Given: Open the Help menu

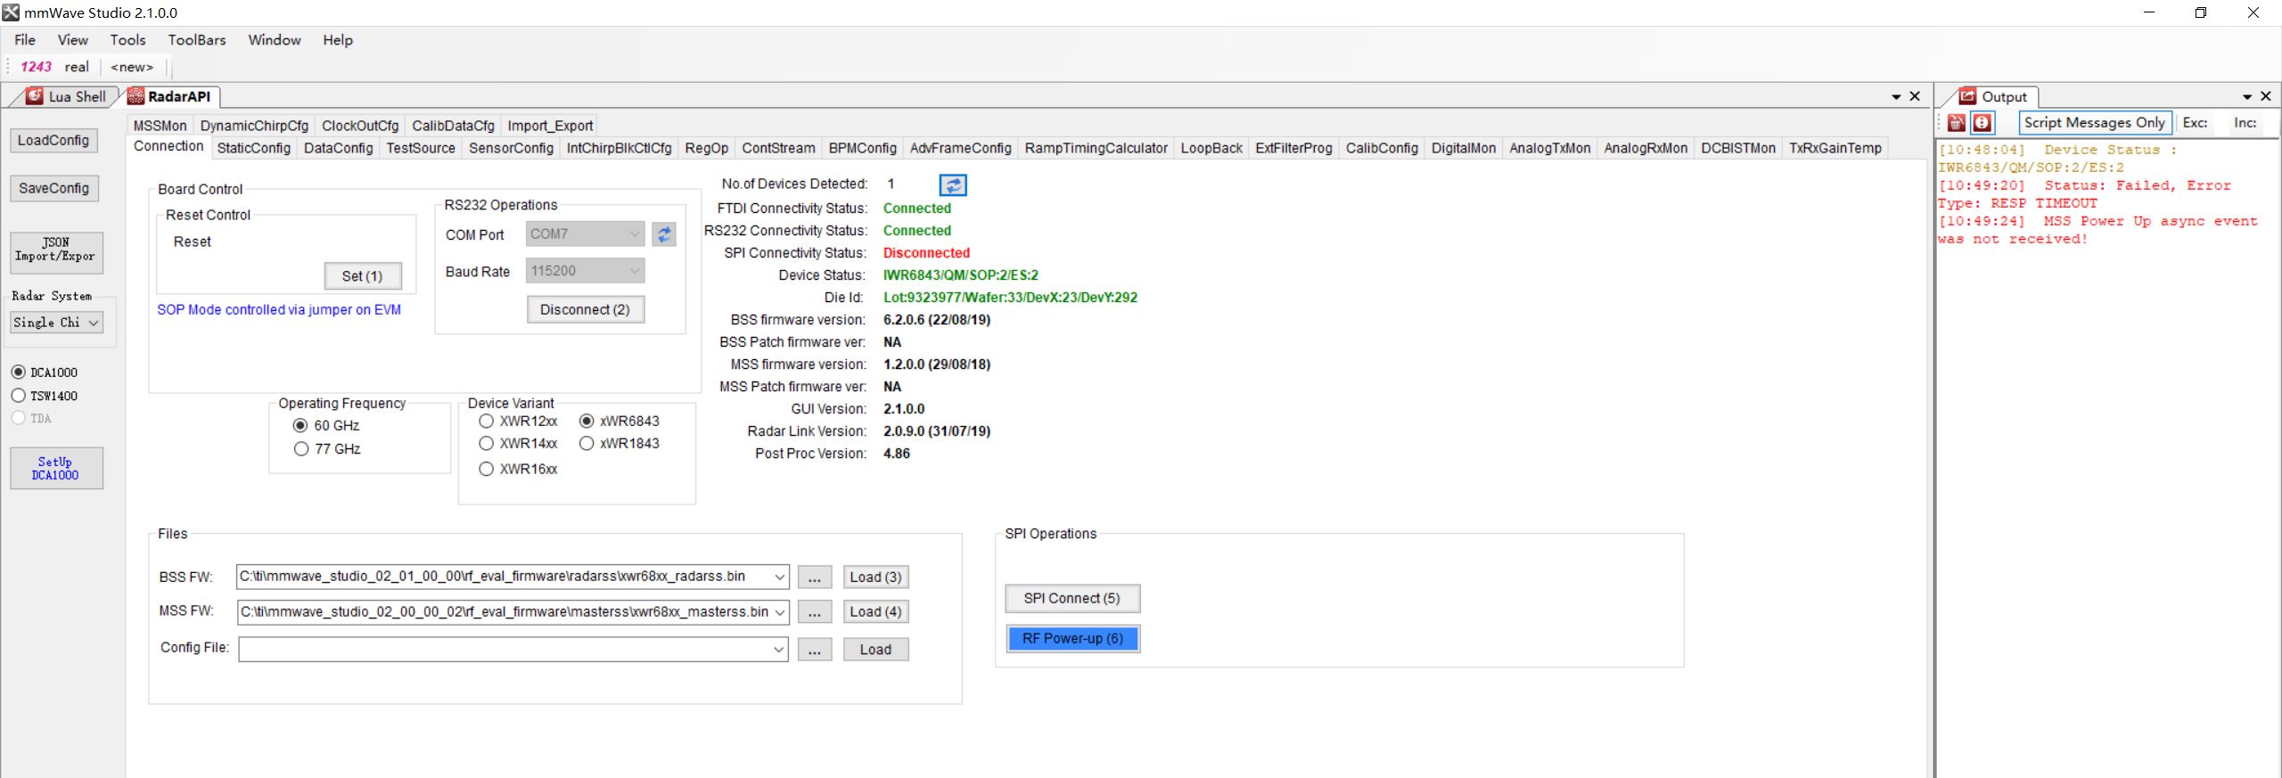Looking at the screenshot, I should pos(338,40).
